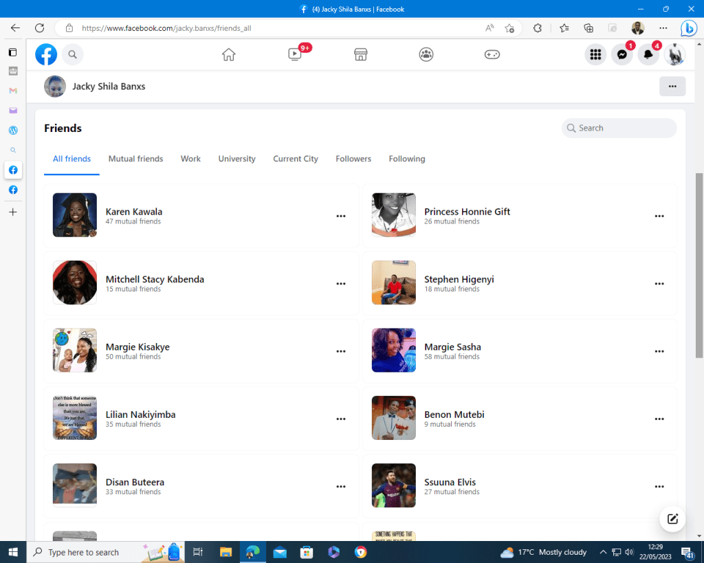The height and width of the screenshot is (563, 704).
Task: Switch to Mutual friends tab
Action: (135, 159)
